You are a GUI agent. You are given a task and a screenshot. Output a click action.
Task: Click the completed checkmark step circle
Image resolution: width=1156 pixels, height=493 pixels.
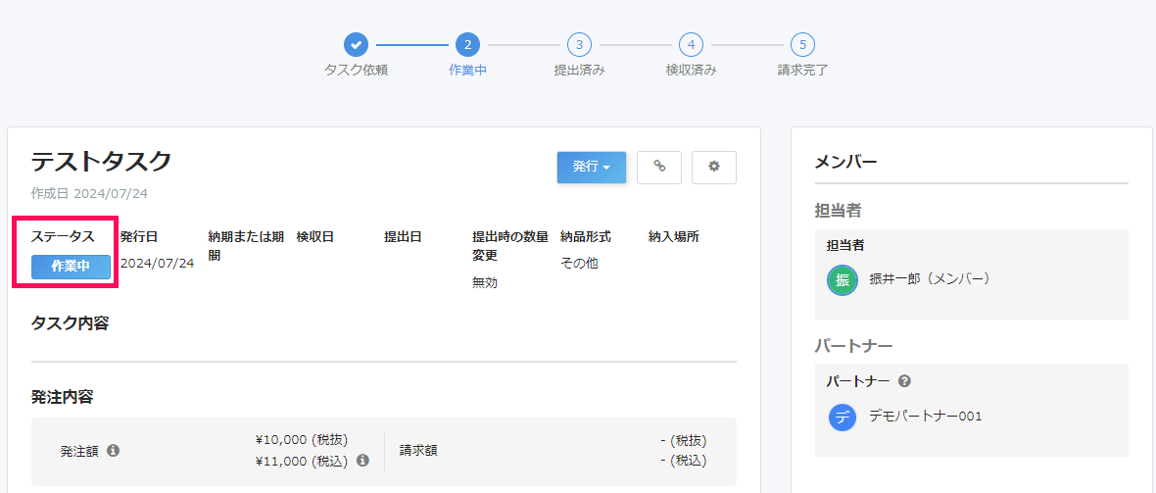pyautogui.click(x=357, y=44)
